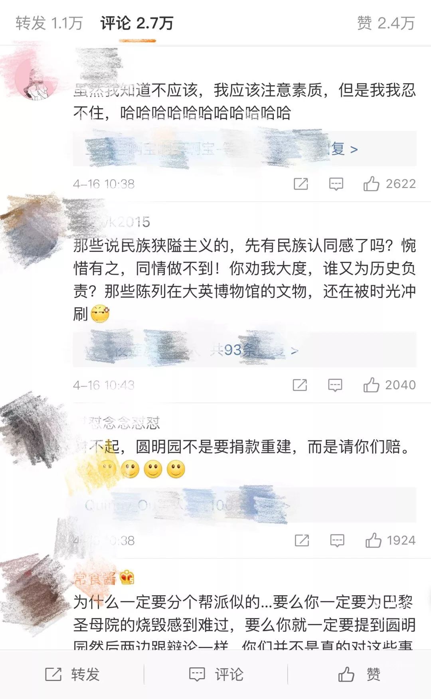Expand replies under the first comment
This screenshot has height=699, width=431.
pos(245,148)
